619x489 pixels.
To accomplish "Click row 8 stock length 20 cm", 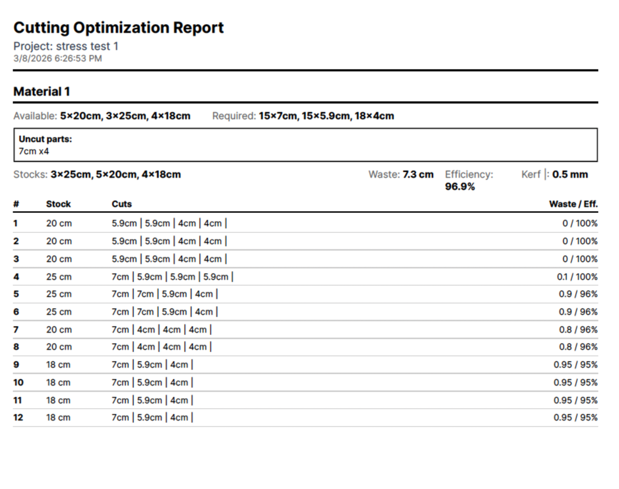I will pyautogui.click(x=59, y=347).
